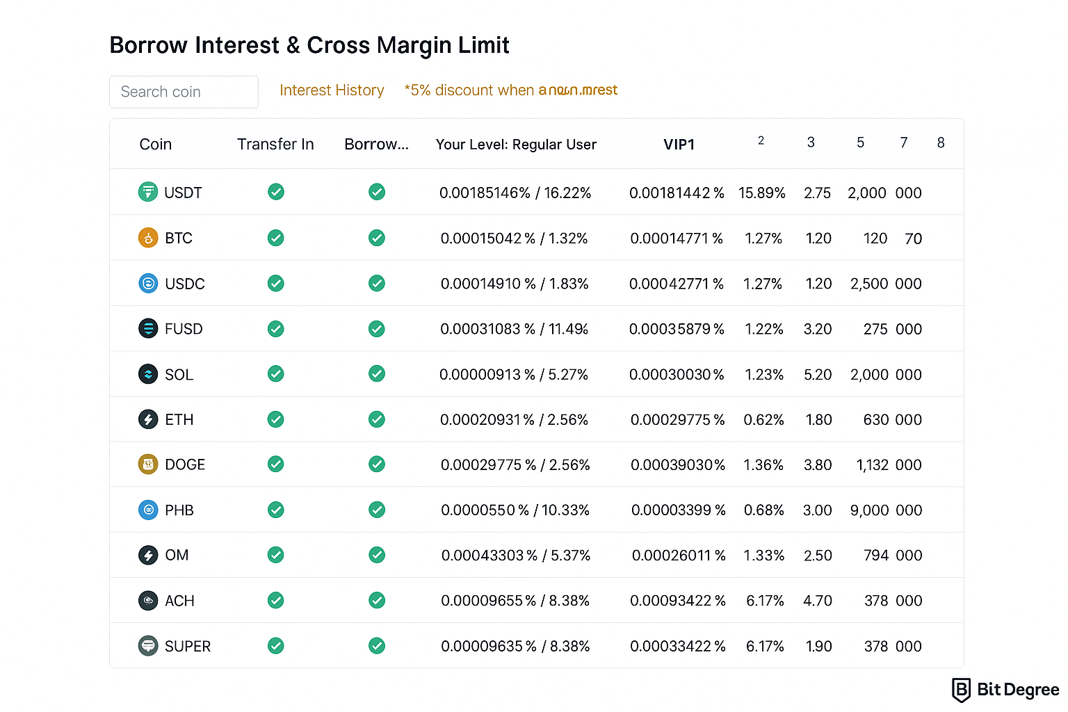Click the SOL coin icon

tap(147, 374)
